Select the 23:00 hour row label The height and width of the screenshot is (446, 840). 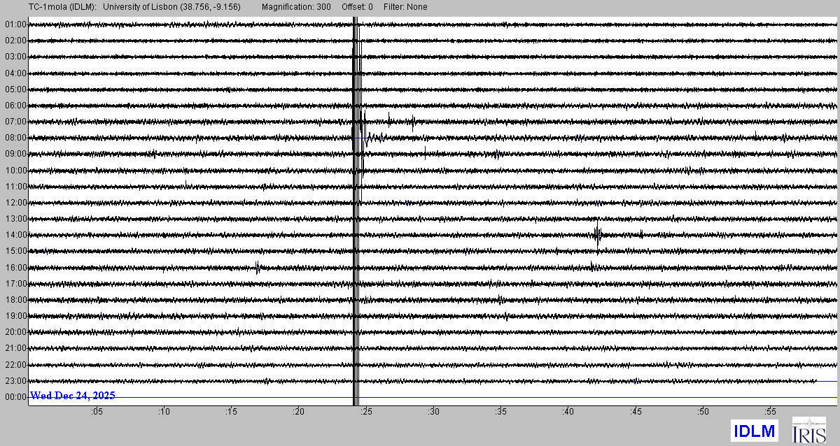click(15, 381)
